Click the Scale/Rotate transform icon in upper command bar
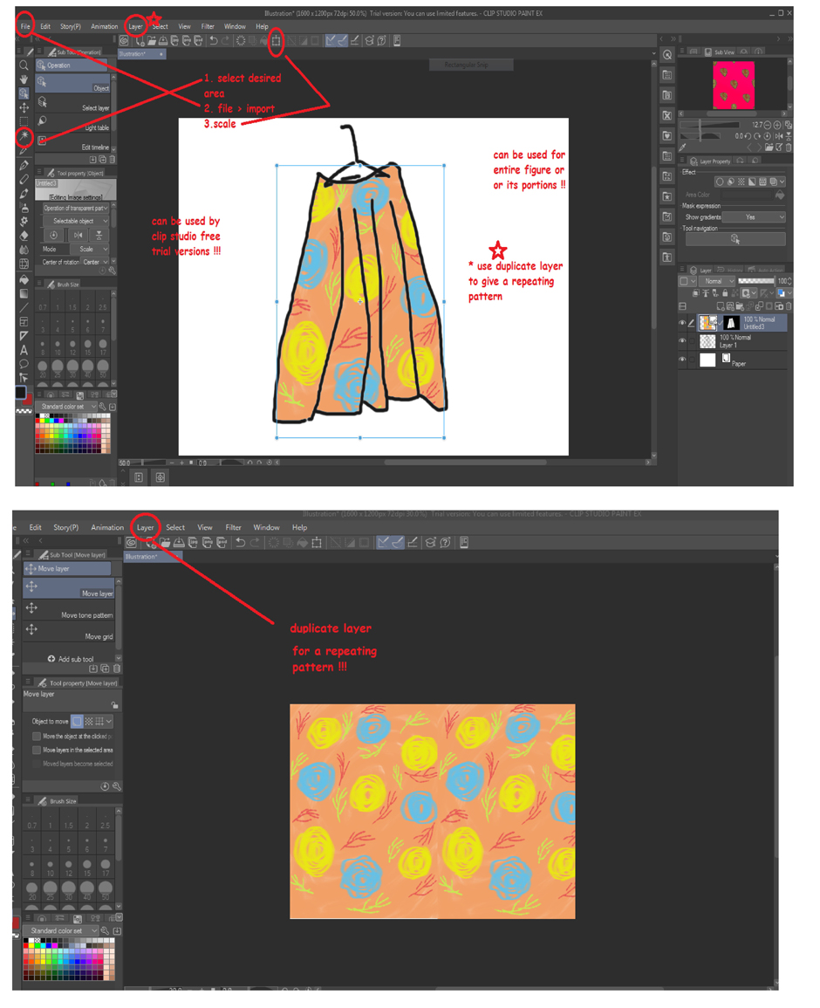 [277, 41]
